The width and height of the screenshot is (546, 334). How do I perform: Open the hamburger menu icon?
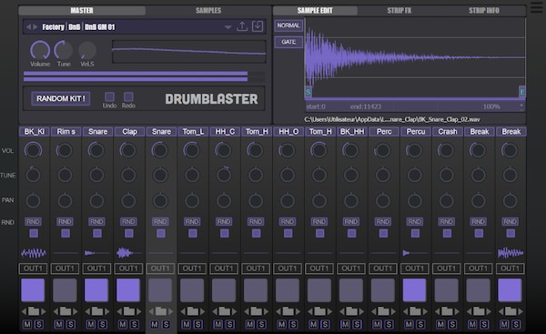537,7
